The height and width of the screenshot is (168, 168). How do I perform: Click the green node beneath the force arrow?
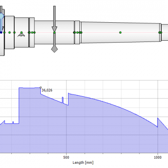(55, 33)
